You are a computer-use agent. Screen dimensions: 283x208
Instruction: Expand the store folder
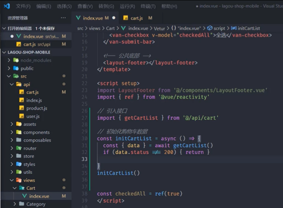point(36,156)
